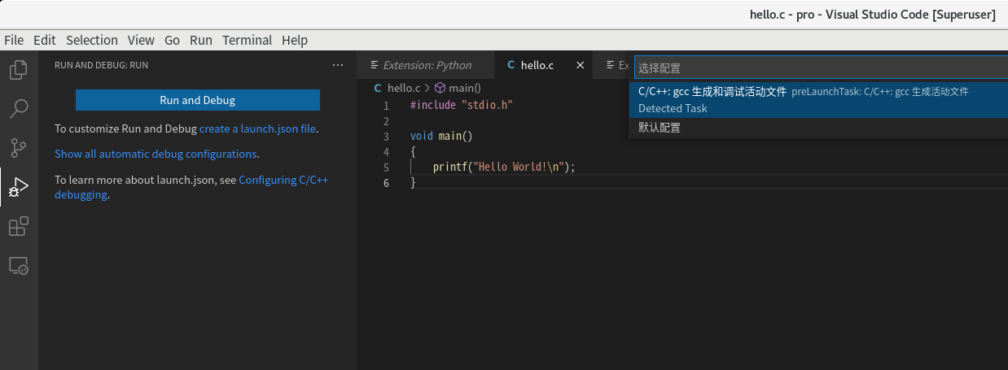Screen dimensions: 1008x370
Task: Open the Edit menu
Action: click(45, 40)
